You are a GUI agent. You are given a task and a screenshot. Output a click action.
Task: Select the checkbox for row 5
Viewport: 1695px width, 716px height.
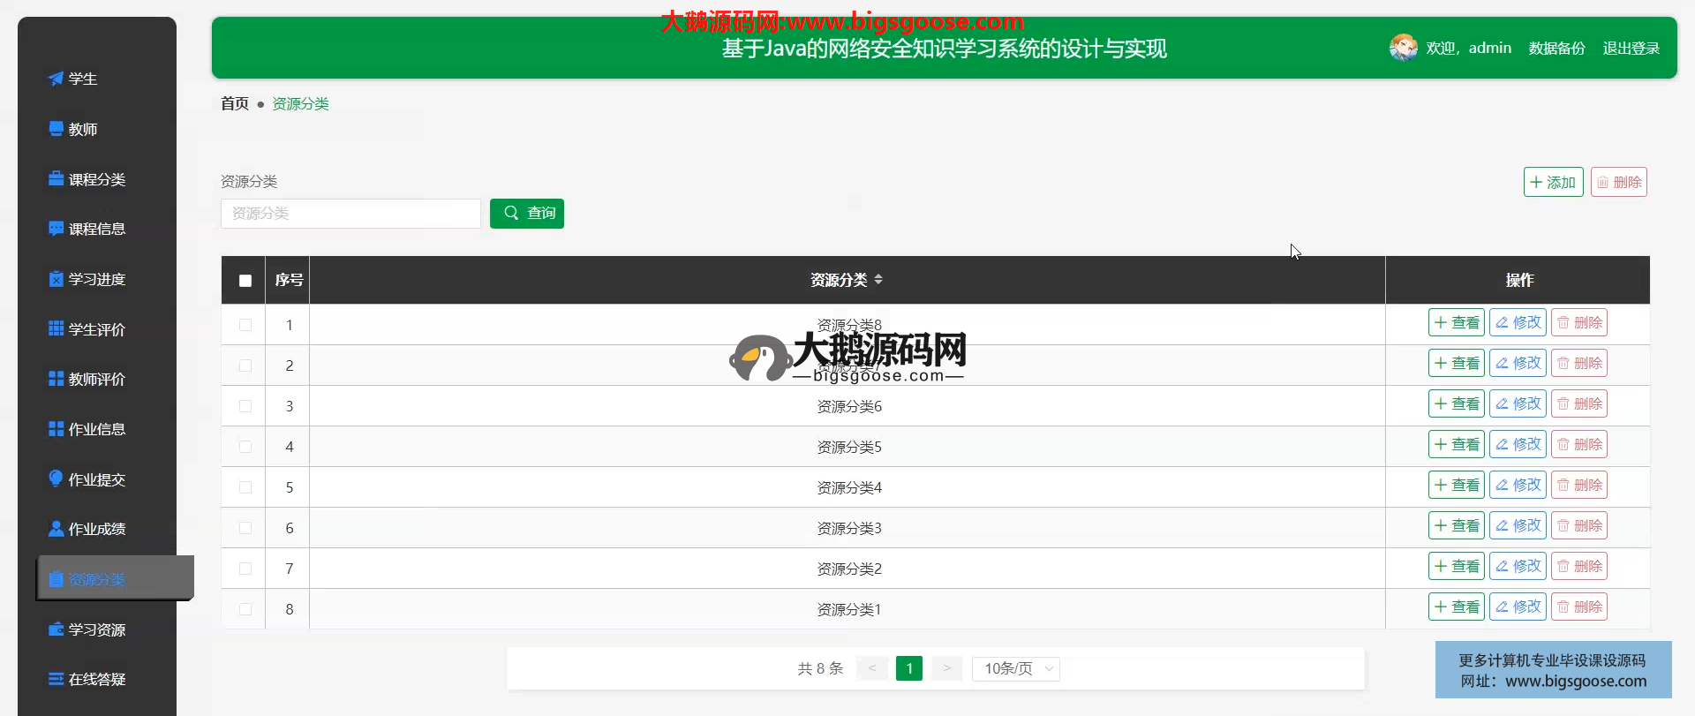coord(245,487)
